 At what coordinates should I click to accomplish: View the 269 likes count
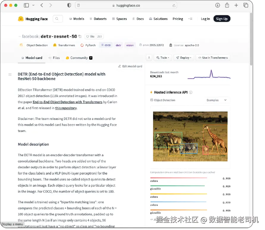click(100, 36)
